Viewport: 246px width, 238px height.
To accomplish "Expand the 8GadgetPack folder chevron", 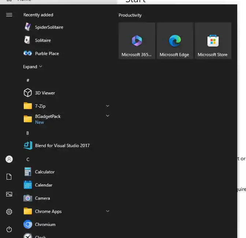I will [x=108, y=116].
